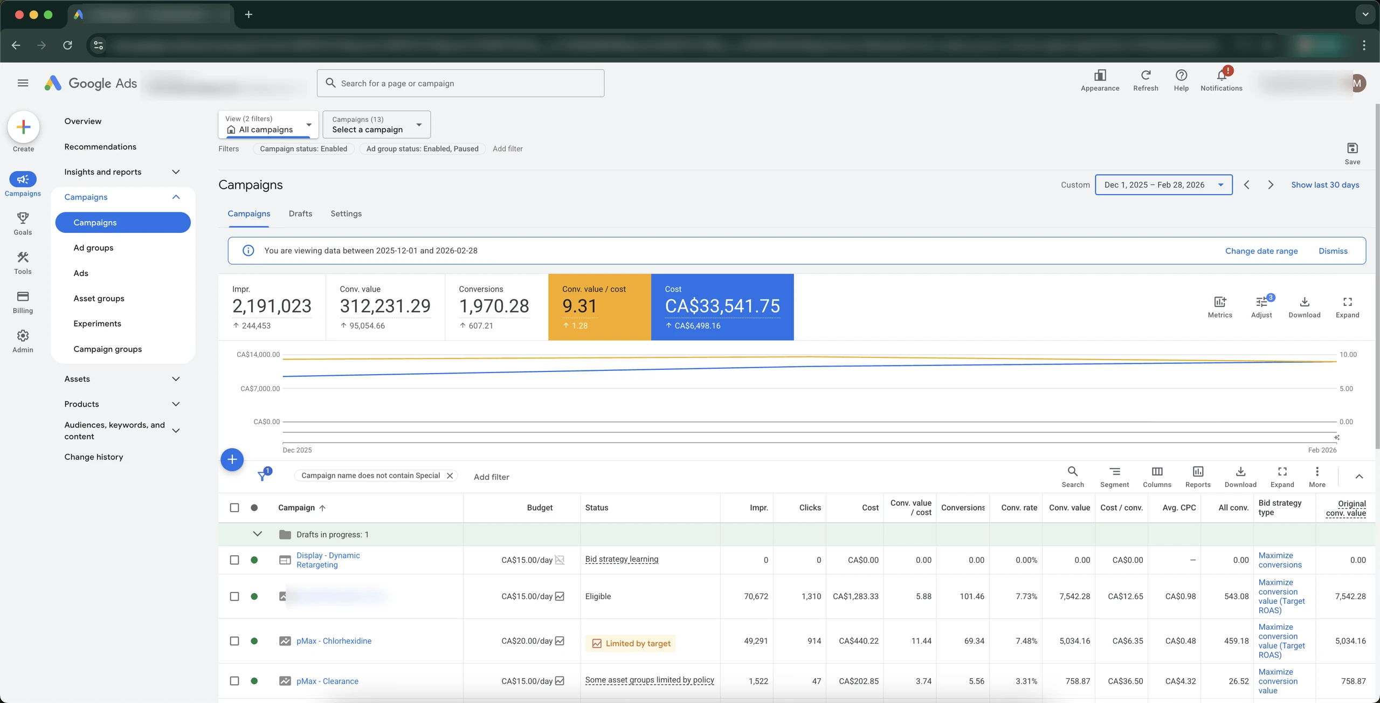Switch to the Drafts tab
Viewport: 1380px width, 703px height.
pyautogui.click(x=300, y=213)
